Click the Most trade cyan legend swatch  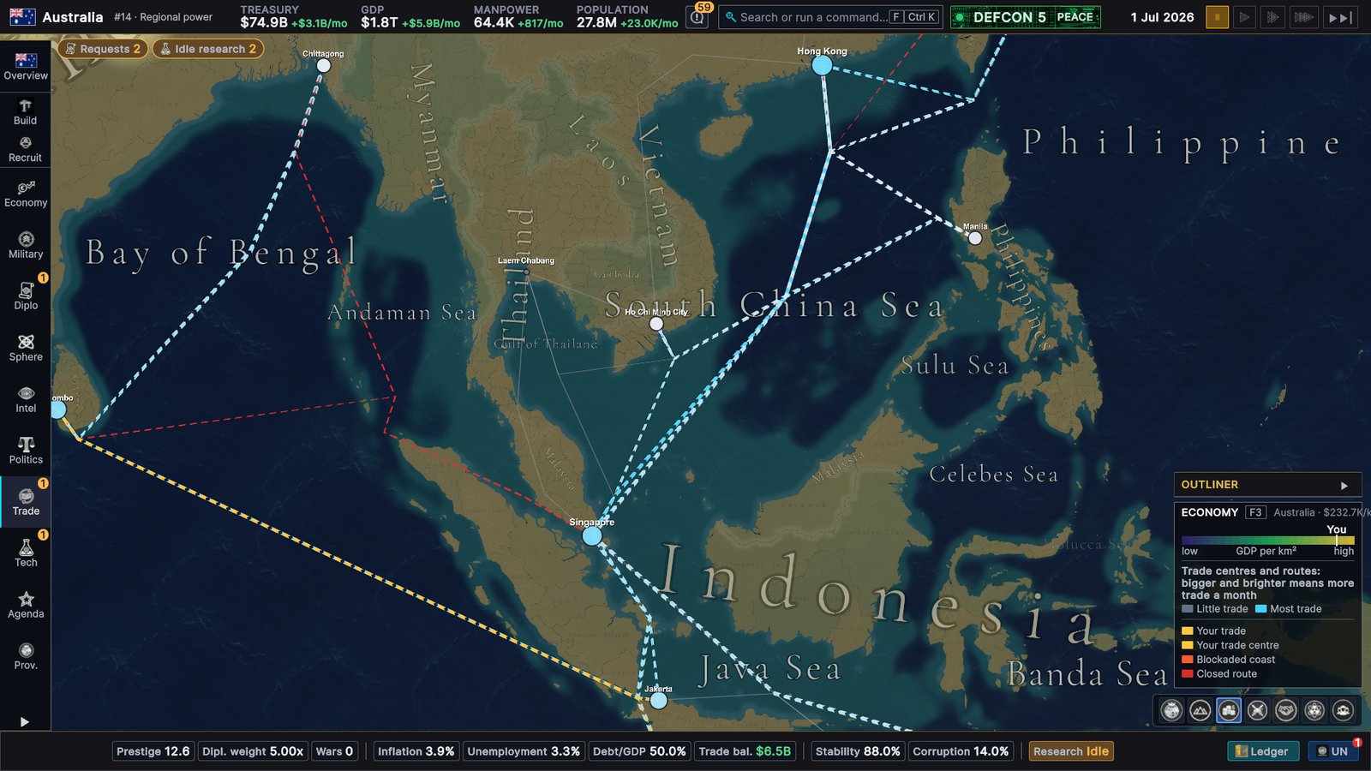point(1260,609)
